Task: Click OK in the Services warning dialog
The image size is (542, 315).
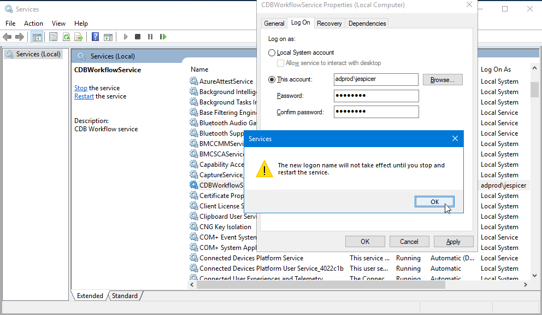Action: tap(434, 202)
